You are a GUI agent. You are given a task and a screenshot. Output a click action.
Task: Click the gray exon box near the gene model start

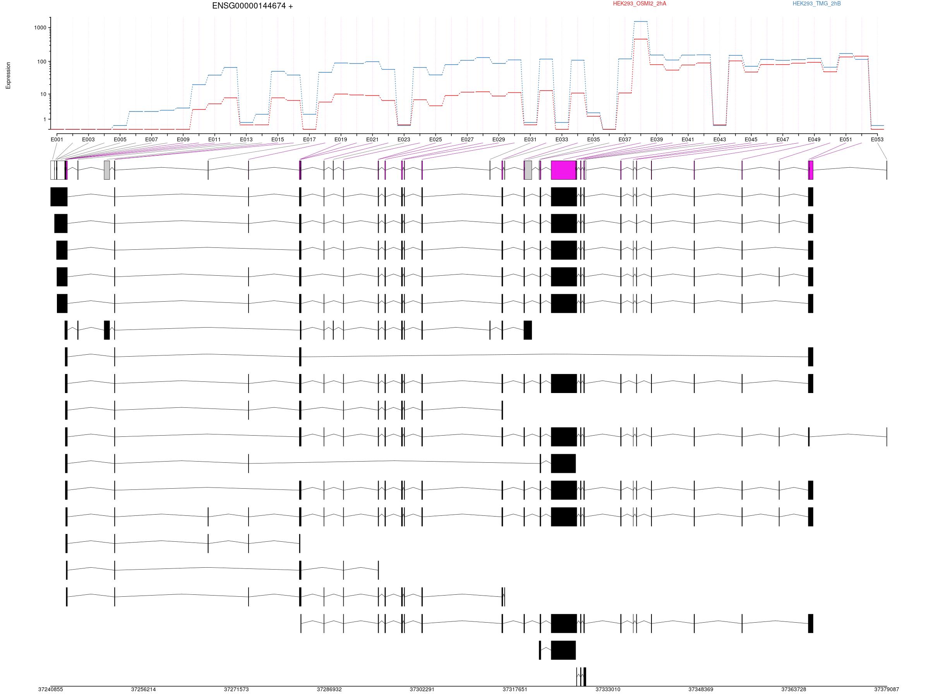(x=107, y=170)
